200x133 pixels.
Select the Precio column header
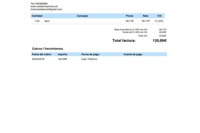[129, 16]
